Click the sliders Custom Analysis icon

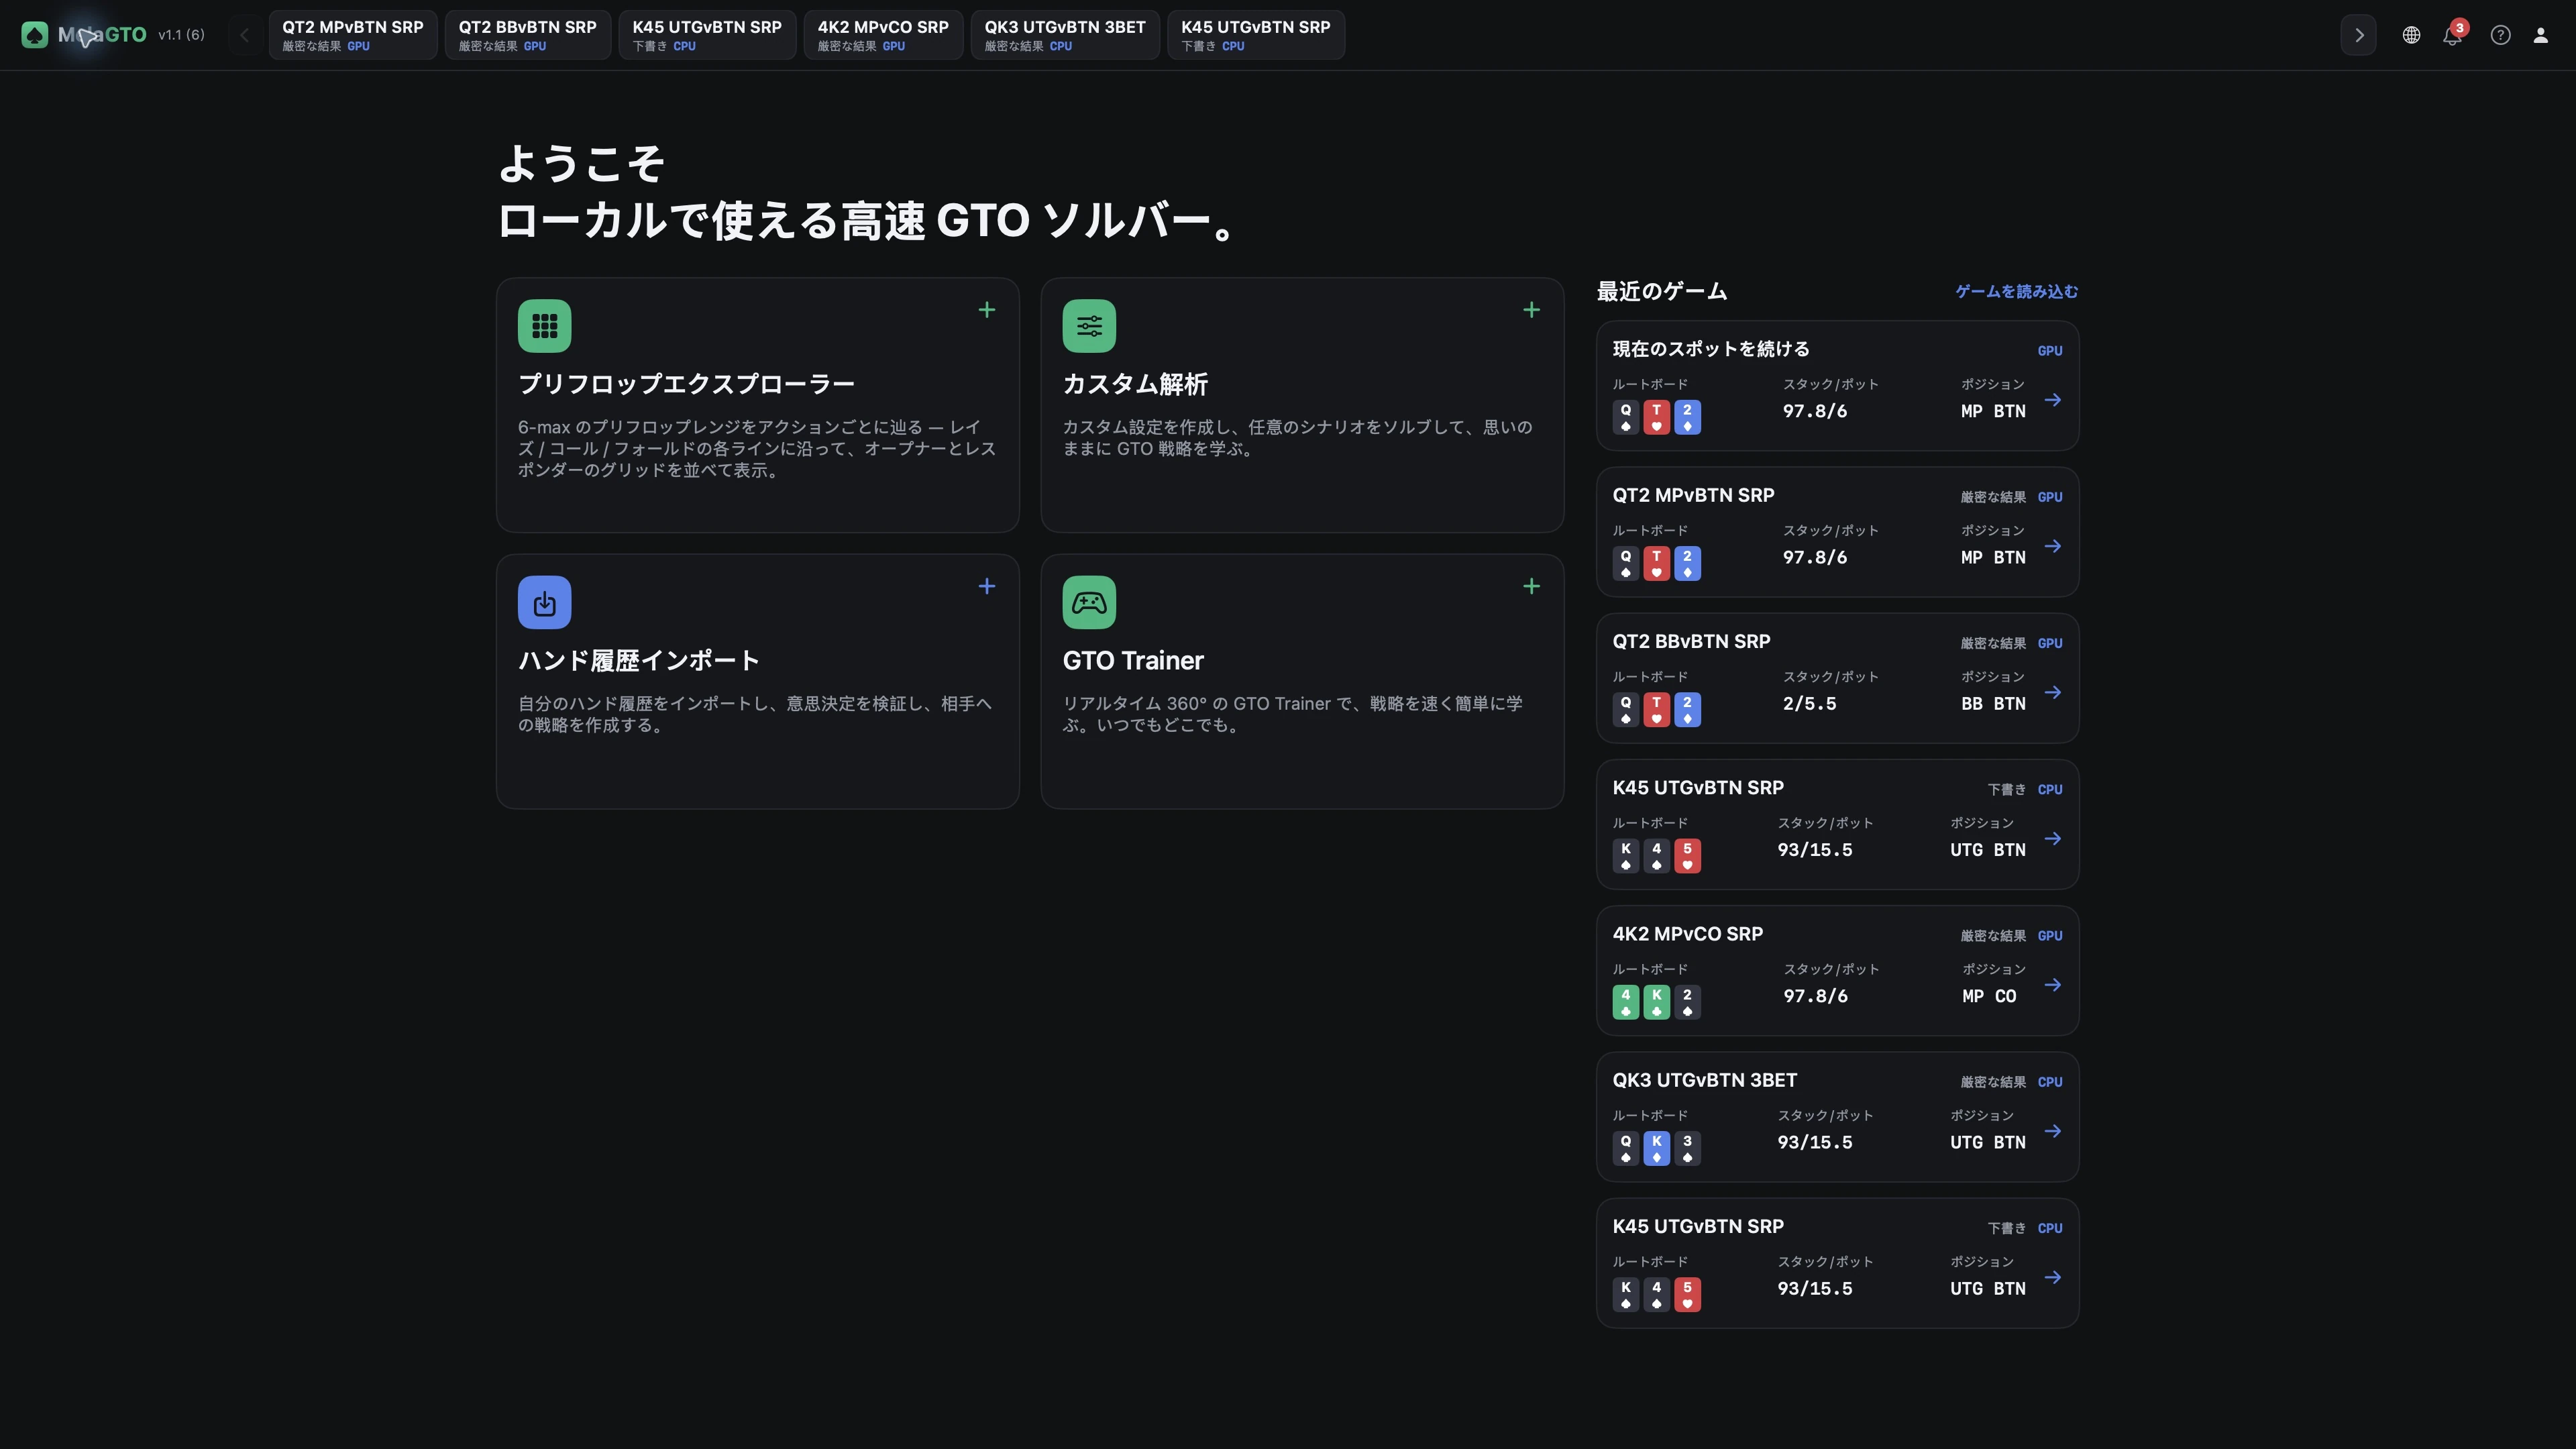[1089, 326]
